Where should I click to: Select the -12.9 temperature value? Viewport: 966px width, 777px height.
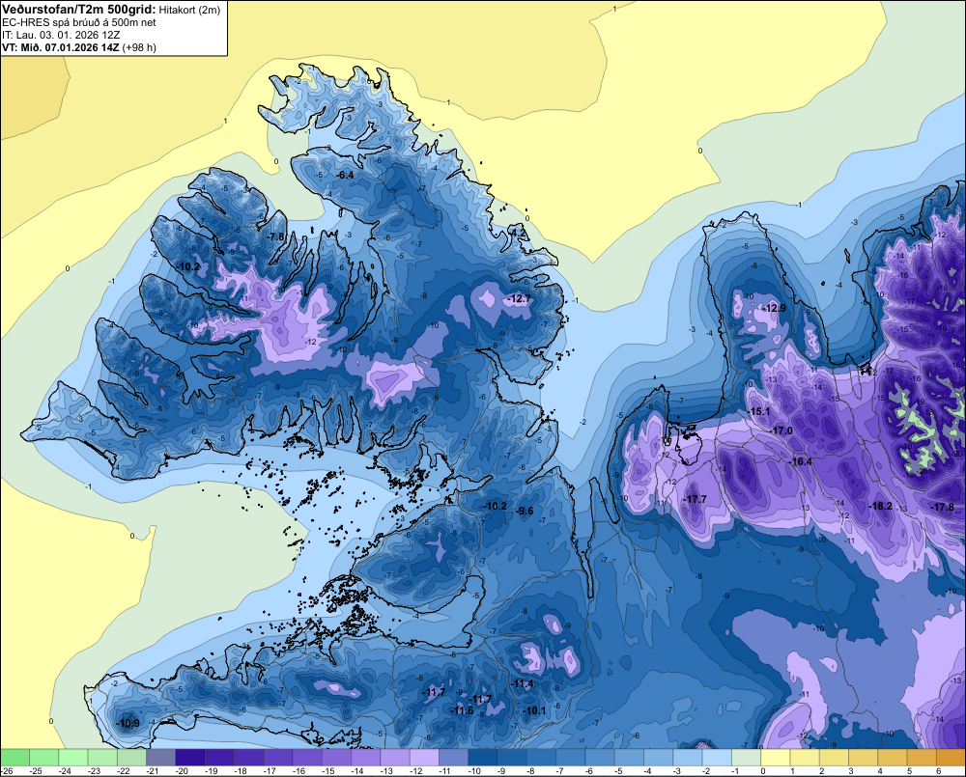pyautogui.click(x=775, y=308)
